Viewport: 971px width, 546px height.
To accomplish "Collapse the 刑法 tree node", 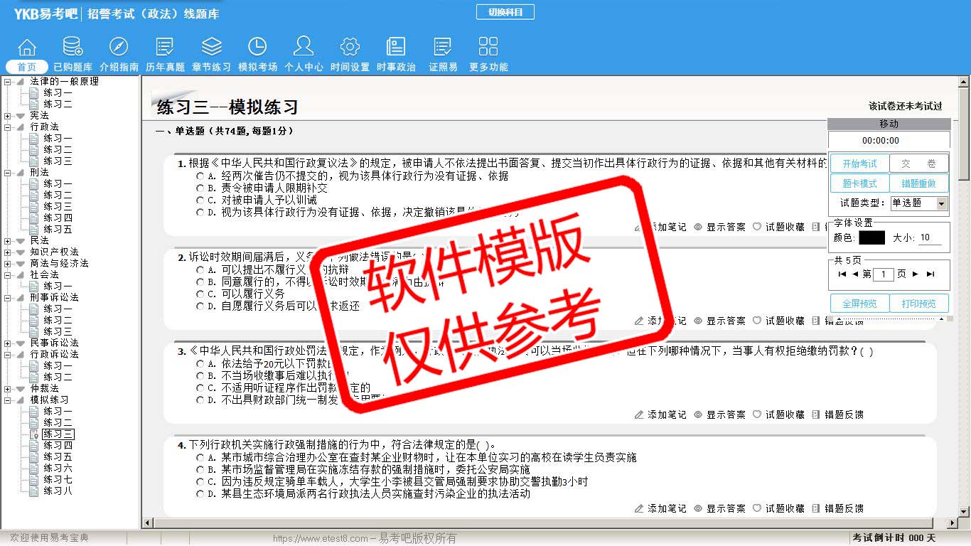I will coord(8,173).
